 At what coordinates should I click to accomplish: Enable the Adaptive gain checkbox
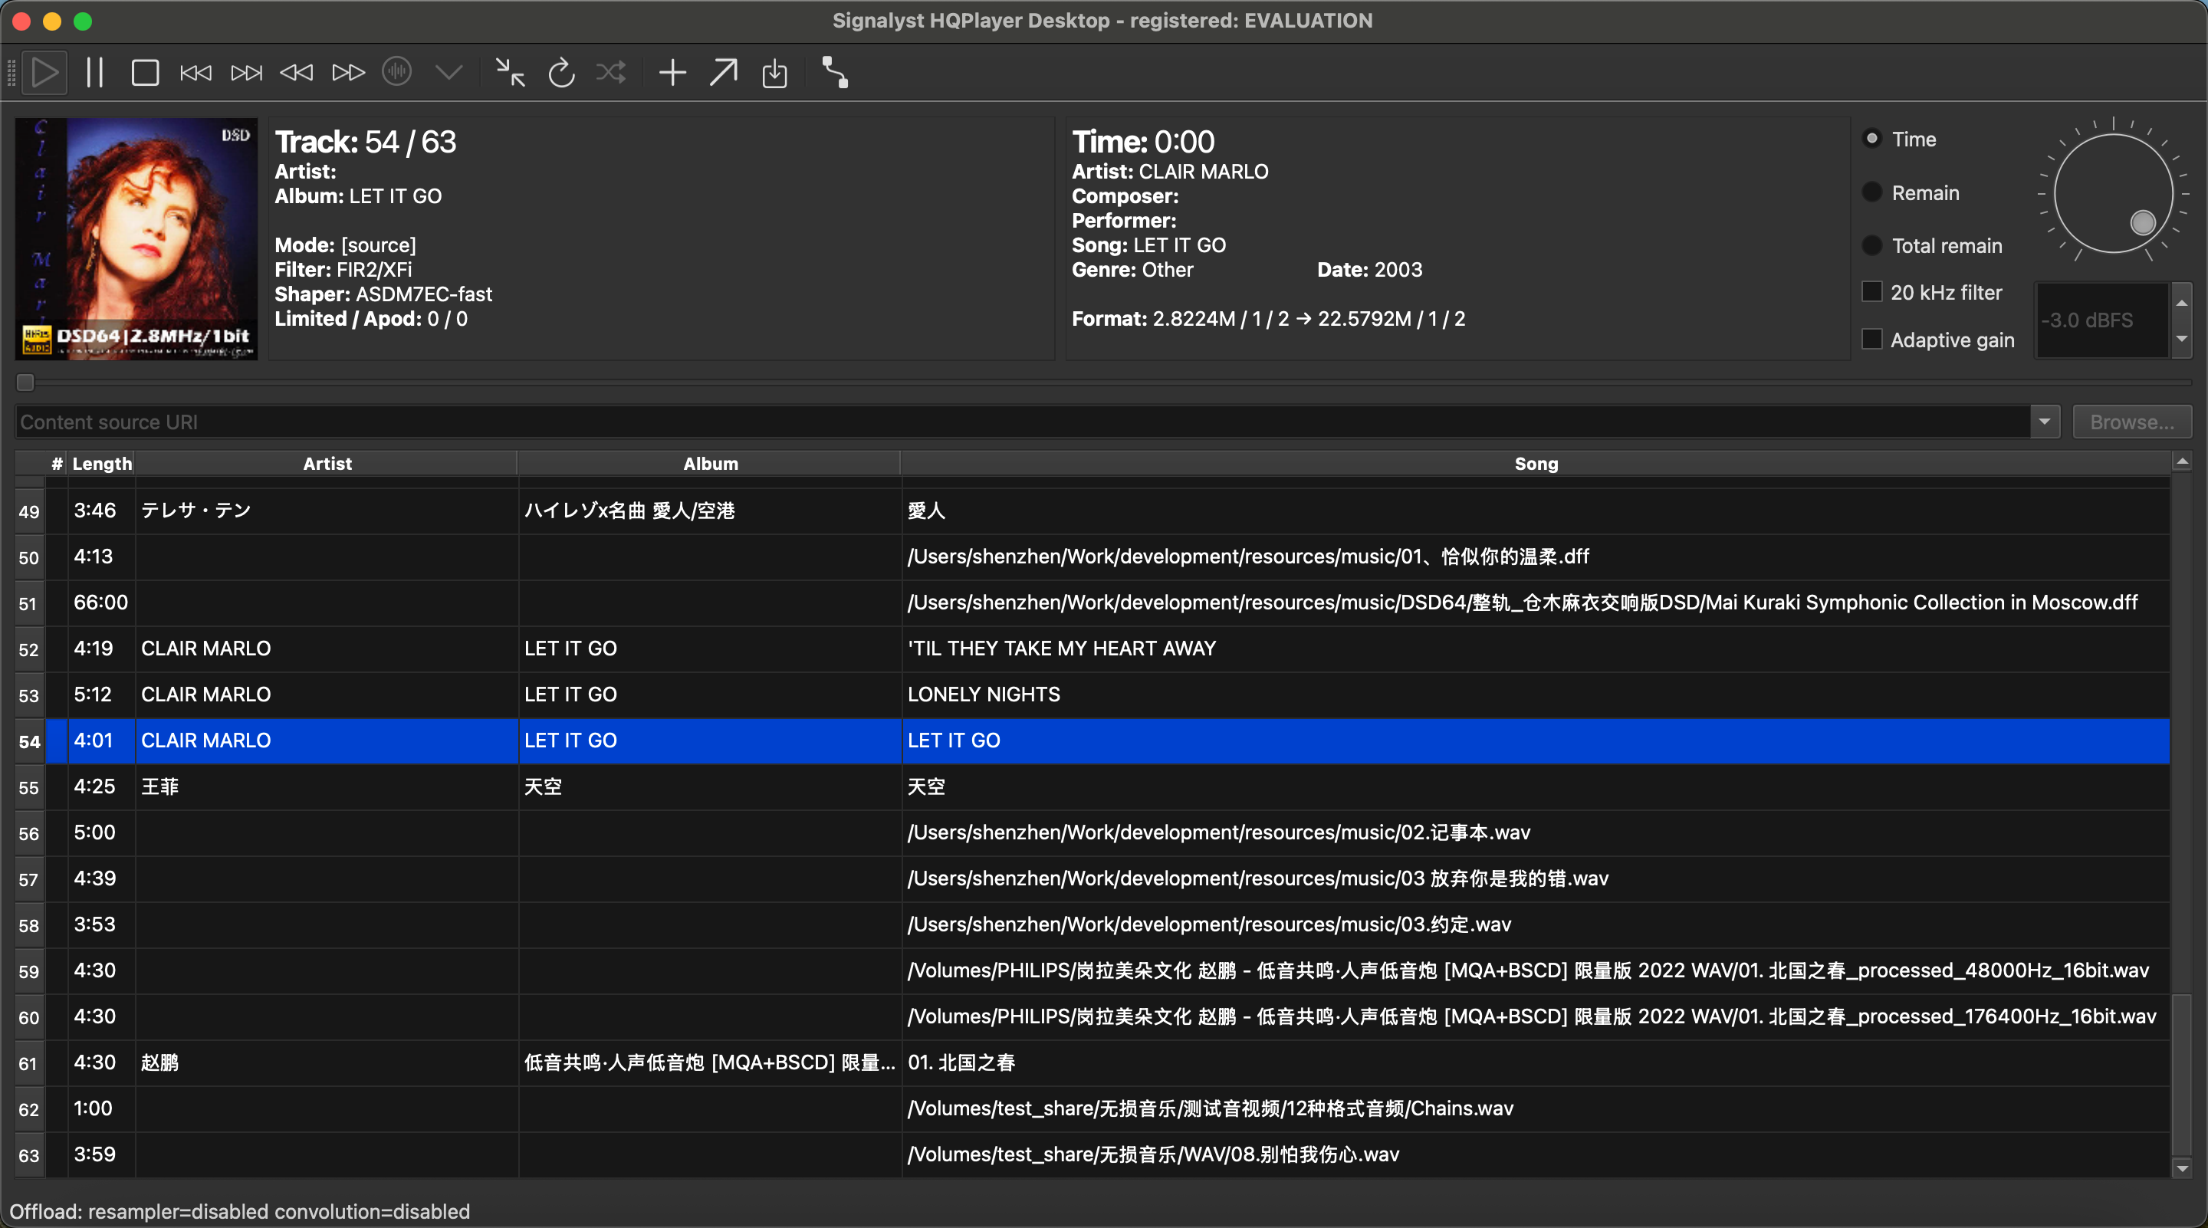click(1873, 340)
